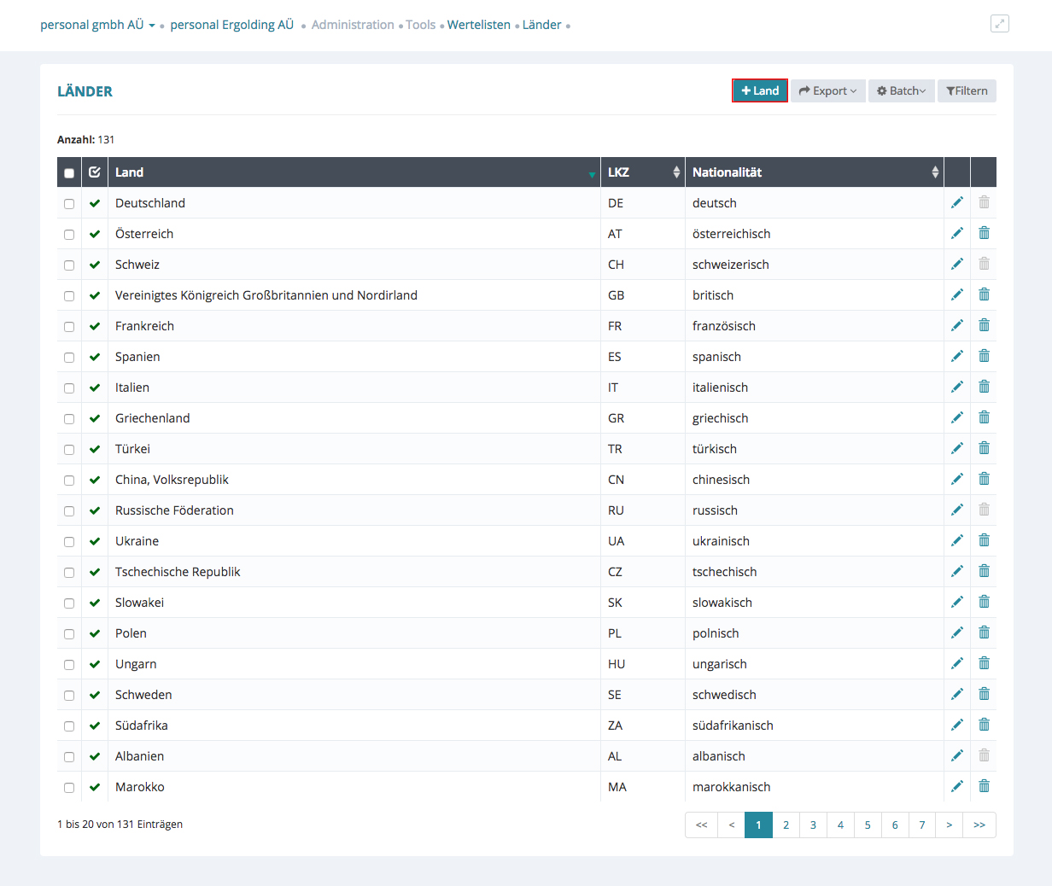Go to page 3 of the list
Screen dimensions: 1052x886
coord(813,825)
